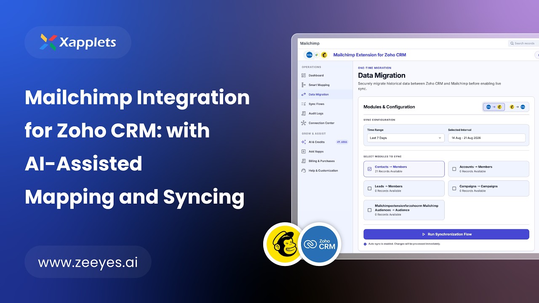
Task: Click the Add Xapps plus icon
Action: (304, 151)
